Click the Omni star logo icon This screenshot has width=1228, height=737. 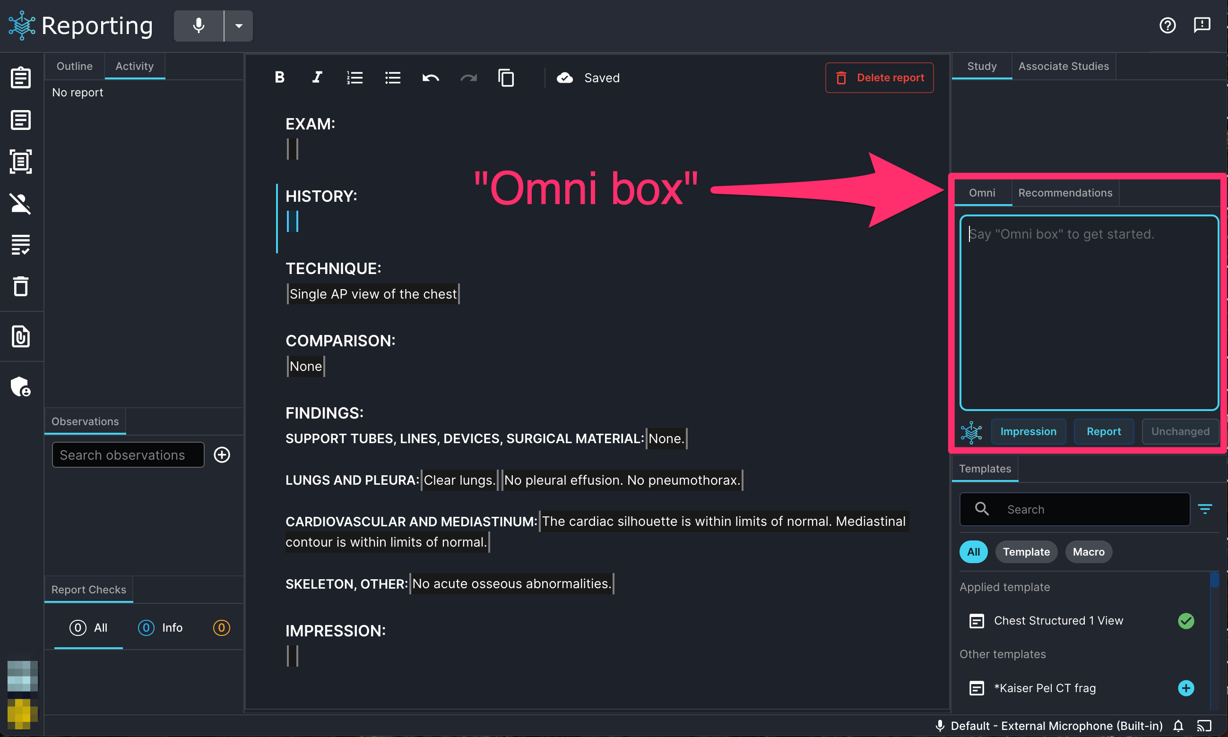[x=971, y=432]
